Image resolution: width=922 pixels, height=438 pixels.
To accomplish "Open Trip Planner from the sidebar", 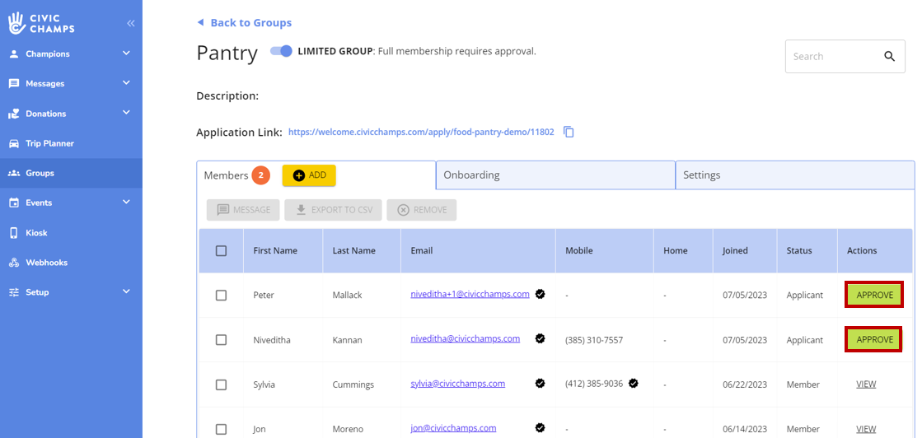I will [49, 143].
